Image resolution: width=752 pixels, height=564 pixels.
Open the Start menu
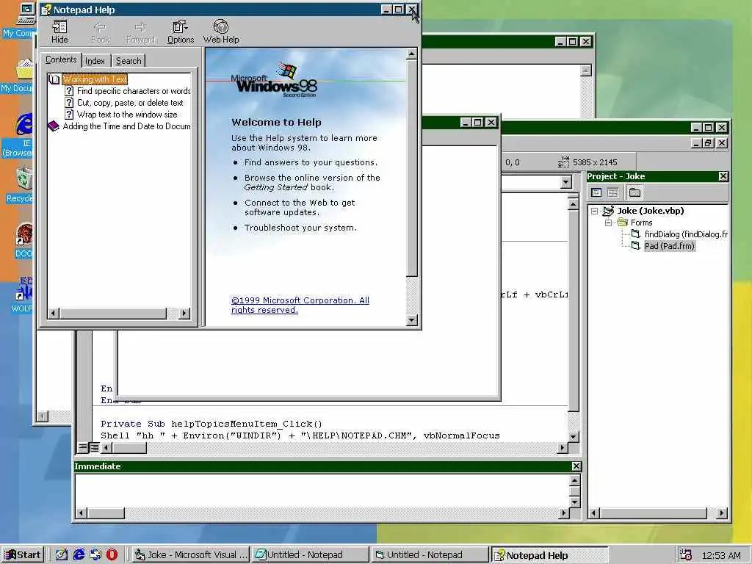23,555
